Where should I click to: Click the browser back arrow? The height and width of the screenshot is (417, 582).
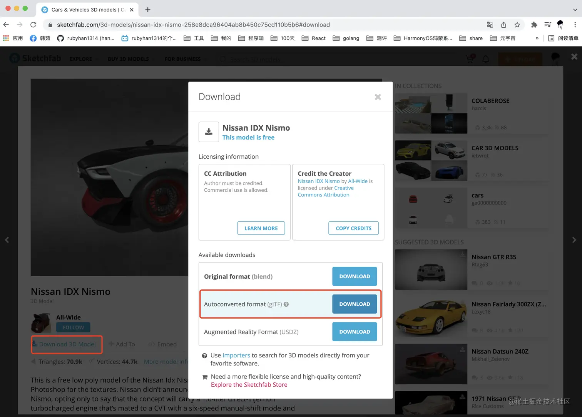[6, 25]
